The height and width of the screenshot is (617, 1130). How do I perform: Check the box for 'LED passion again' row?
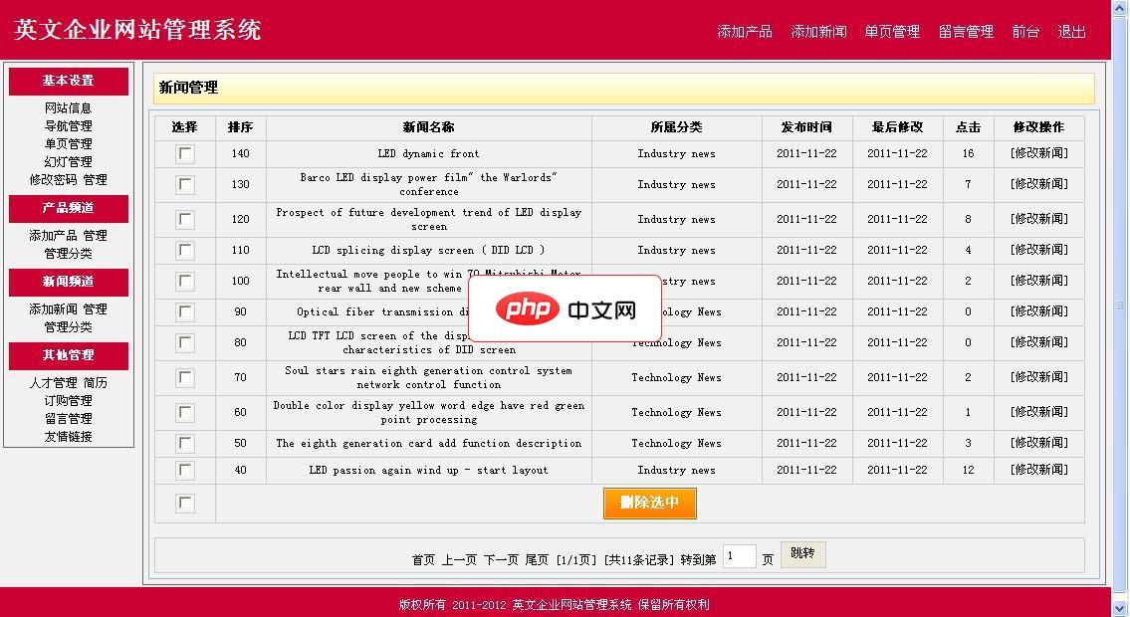[x=185, y=471]
